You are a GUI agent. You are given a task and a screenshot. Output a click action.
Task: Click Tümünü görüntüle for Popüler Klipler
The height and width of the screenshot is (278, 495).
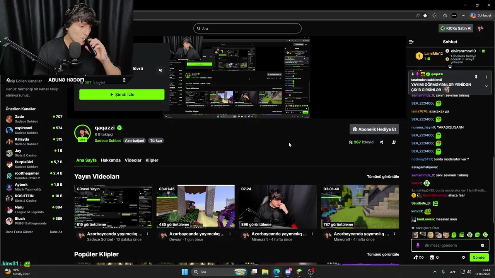coord(383,254)
